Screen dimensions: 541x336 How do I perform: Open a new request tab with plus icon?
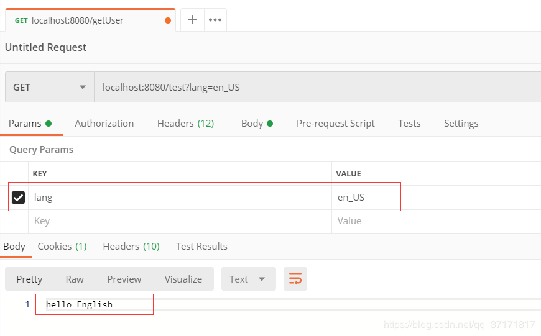click(193, 20)
